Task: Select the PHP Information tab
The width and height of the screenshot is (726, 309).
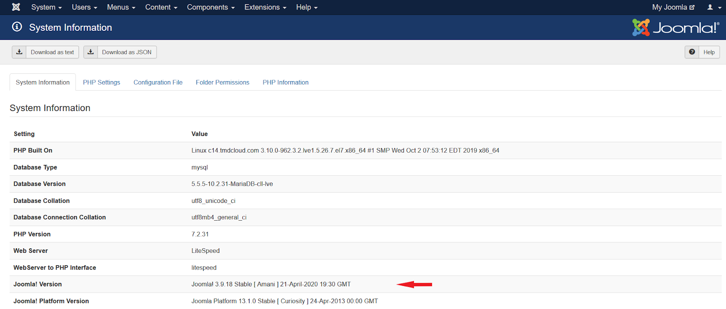Action: pos(285,82)
